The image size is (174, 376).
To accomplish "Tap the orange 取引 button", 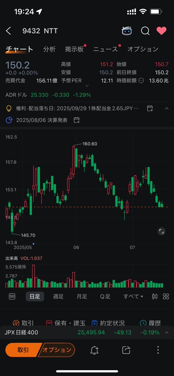I will click(x=23, y=350).
